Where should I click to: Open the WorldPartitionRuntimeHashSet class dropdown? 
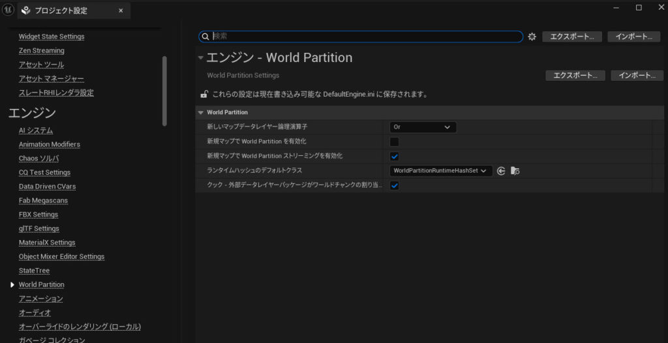[x=440, y=171]
